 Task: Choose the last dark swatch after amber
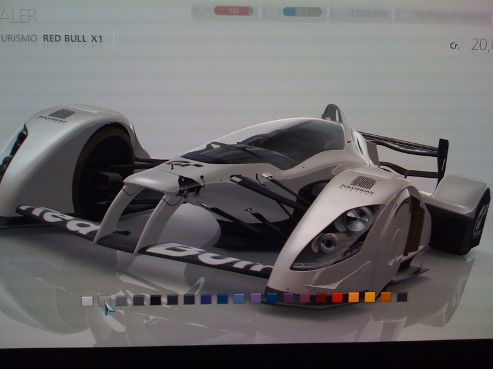click(x=402, y=297)
